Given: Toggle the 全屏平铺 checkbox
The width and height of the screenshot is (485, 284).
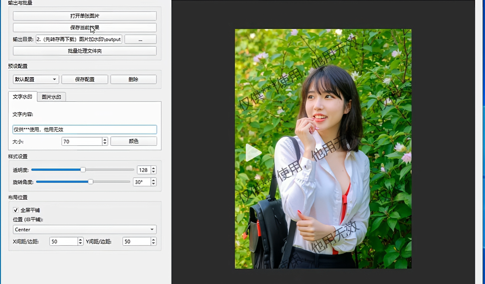Looking at the screenshot, I should (x=16, y=210).
